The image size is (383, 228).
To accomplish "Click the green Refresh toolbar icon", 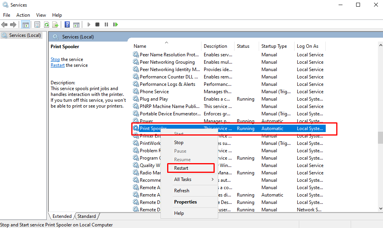I will pyautogui.click(x=46, y=24).
